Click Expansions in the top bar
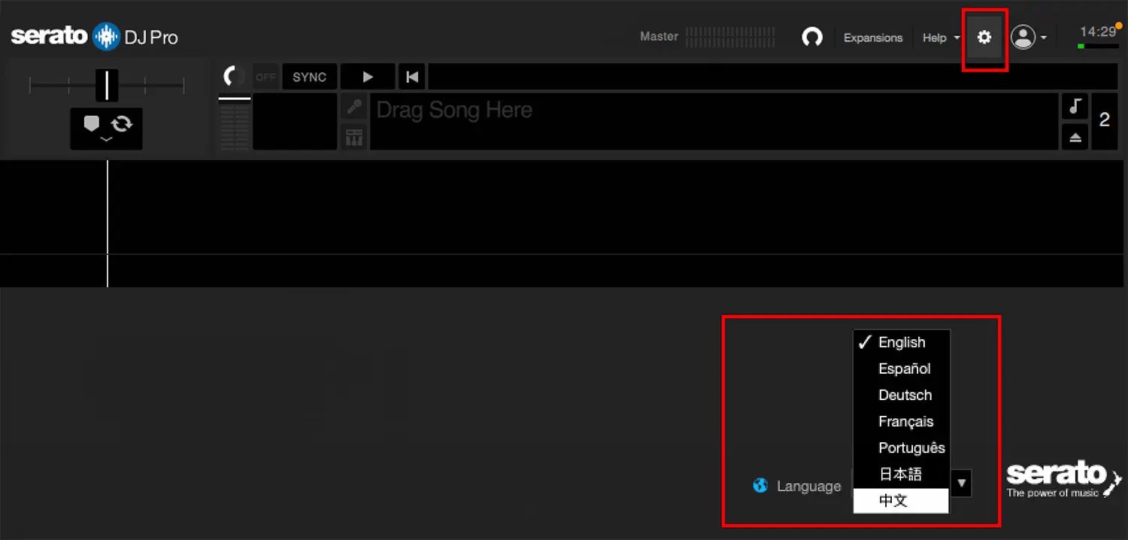The width and height of the screenshot is (1128, 540). (873, 37)
